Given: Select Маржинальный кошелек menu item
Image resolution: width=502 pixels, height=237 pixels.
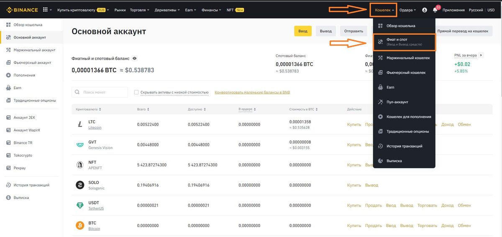Looking at the screenshot, I should click(x=404, y=58).
